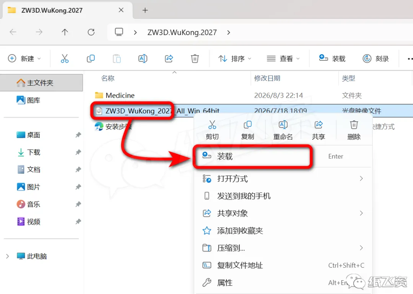The image size is (413, 294).
Task: Click the Share icon in the toolbar
Action: (x=169, y=58)
